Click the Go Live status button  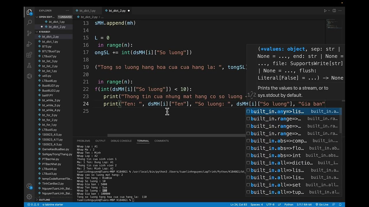tap(322, 205)
